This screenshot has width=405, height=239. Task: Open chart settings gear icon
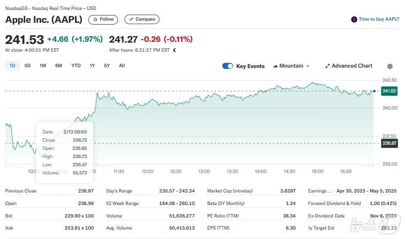[390, 66]
